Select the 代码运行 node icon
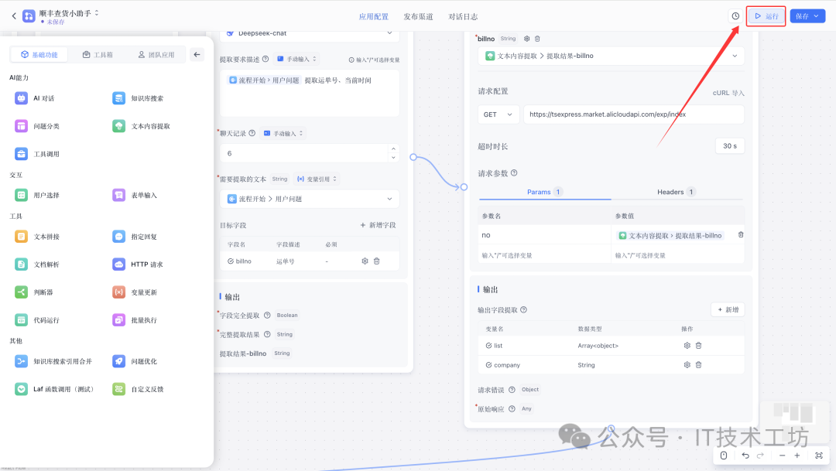Screen dimensions: 836x471 coord(22,319)
